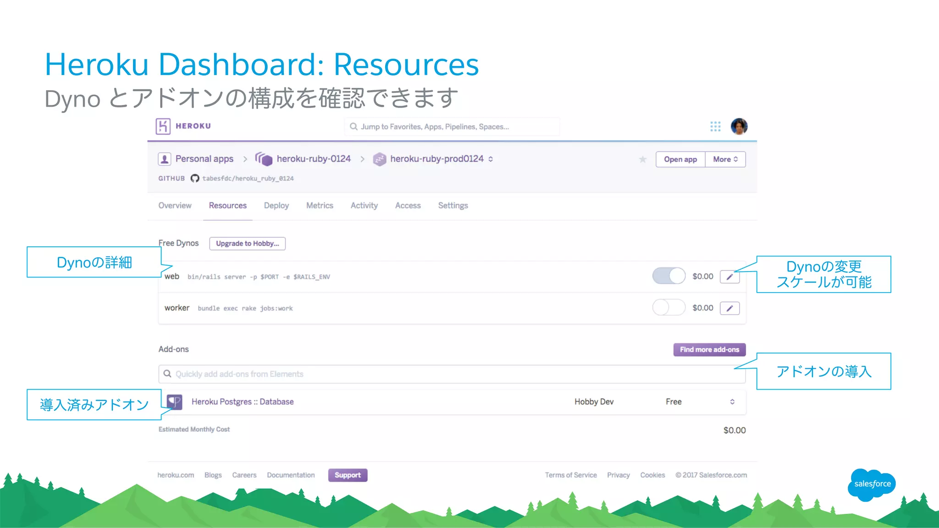
Task: Click the web dyno command text
Action: [259, 277]
